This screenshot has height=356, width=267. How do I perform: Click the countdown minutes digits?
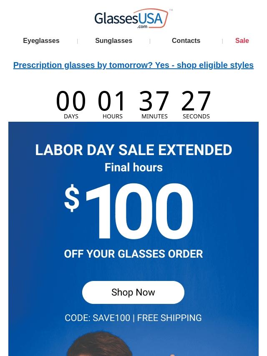click(154, 100)
